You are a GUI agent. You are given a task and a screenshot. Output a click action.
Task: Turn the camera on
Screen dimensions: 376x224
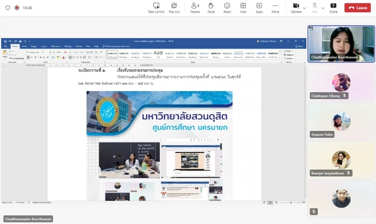[x=296, y=6]
